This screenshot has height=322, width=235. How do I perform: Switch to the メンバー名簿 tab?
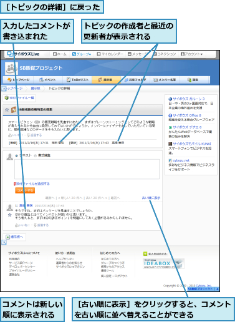pos(165,80)
